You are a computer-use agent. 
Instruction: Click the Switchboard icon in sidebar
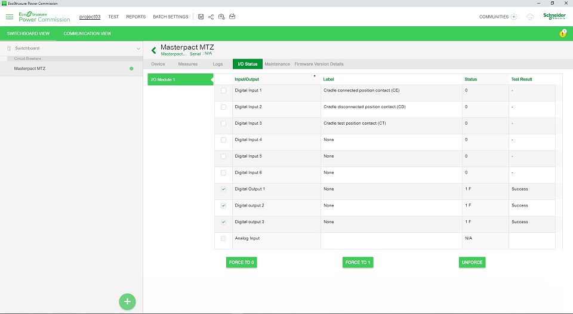point(9,48)
